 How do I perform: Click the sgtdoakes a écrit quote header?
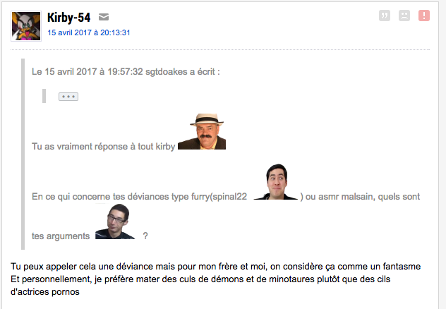126,72
